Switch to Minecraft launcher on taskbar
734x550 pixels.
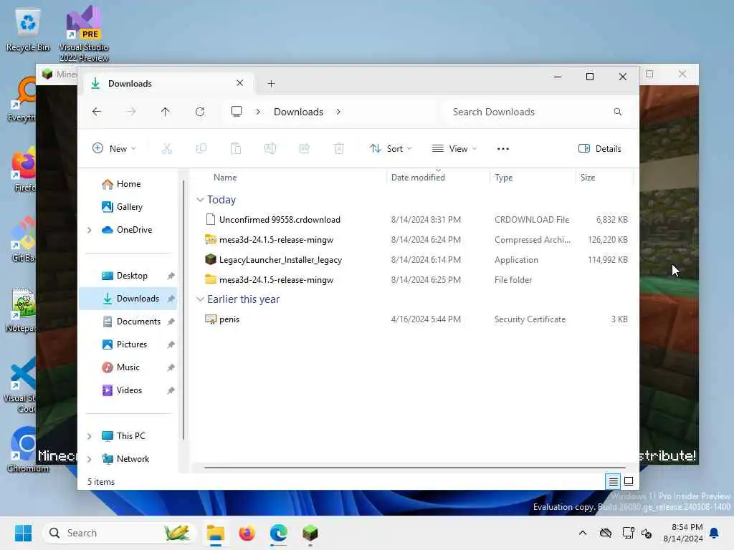click(x=310, y=533)
